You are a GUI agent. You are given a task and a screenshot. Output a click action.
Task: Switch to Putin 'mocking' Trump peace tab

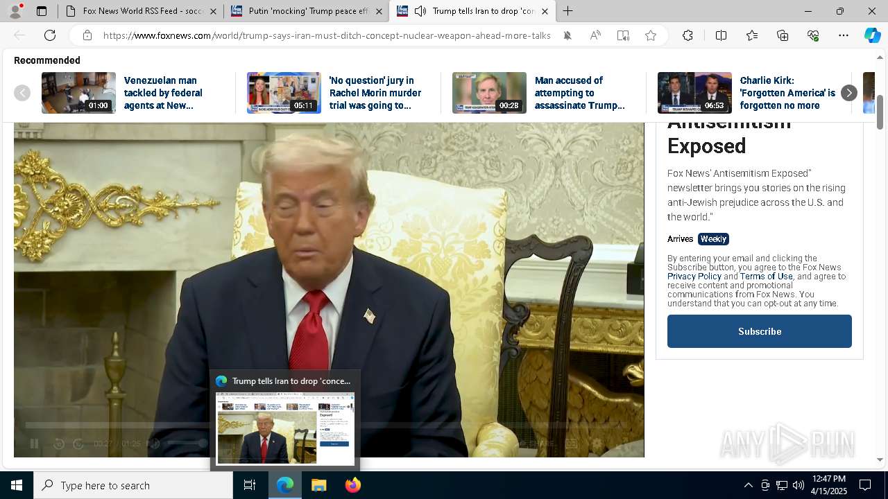pyautogui.click(x=307, y=11)
